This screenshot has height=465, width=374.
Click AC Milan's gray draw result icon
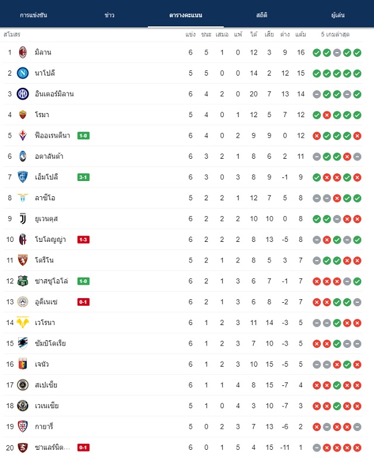pos(337,53)
